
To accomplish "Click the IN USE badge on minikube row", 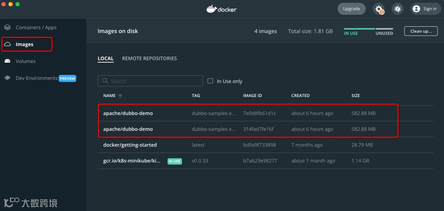I will (174, 161).
